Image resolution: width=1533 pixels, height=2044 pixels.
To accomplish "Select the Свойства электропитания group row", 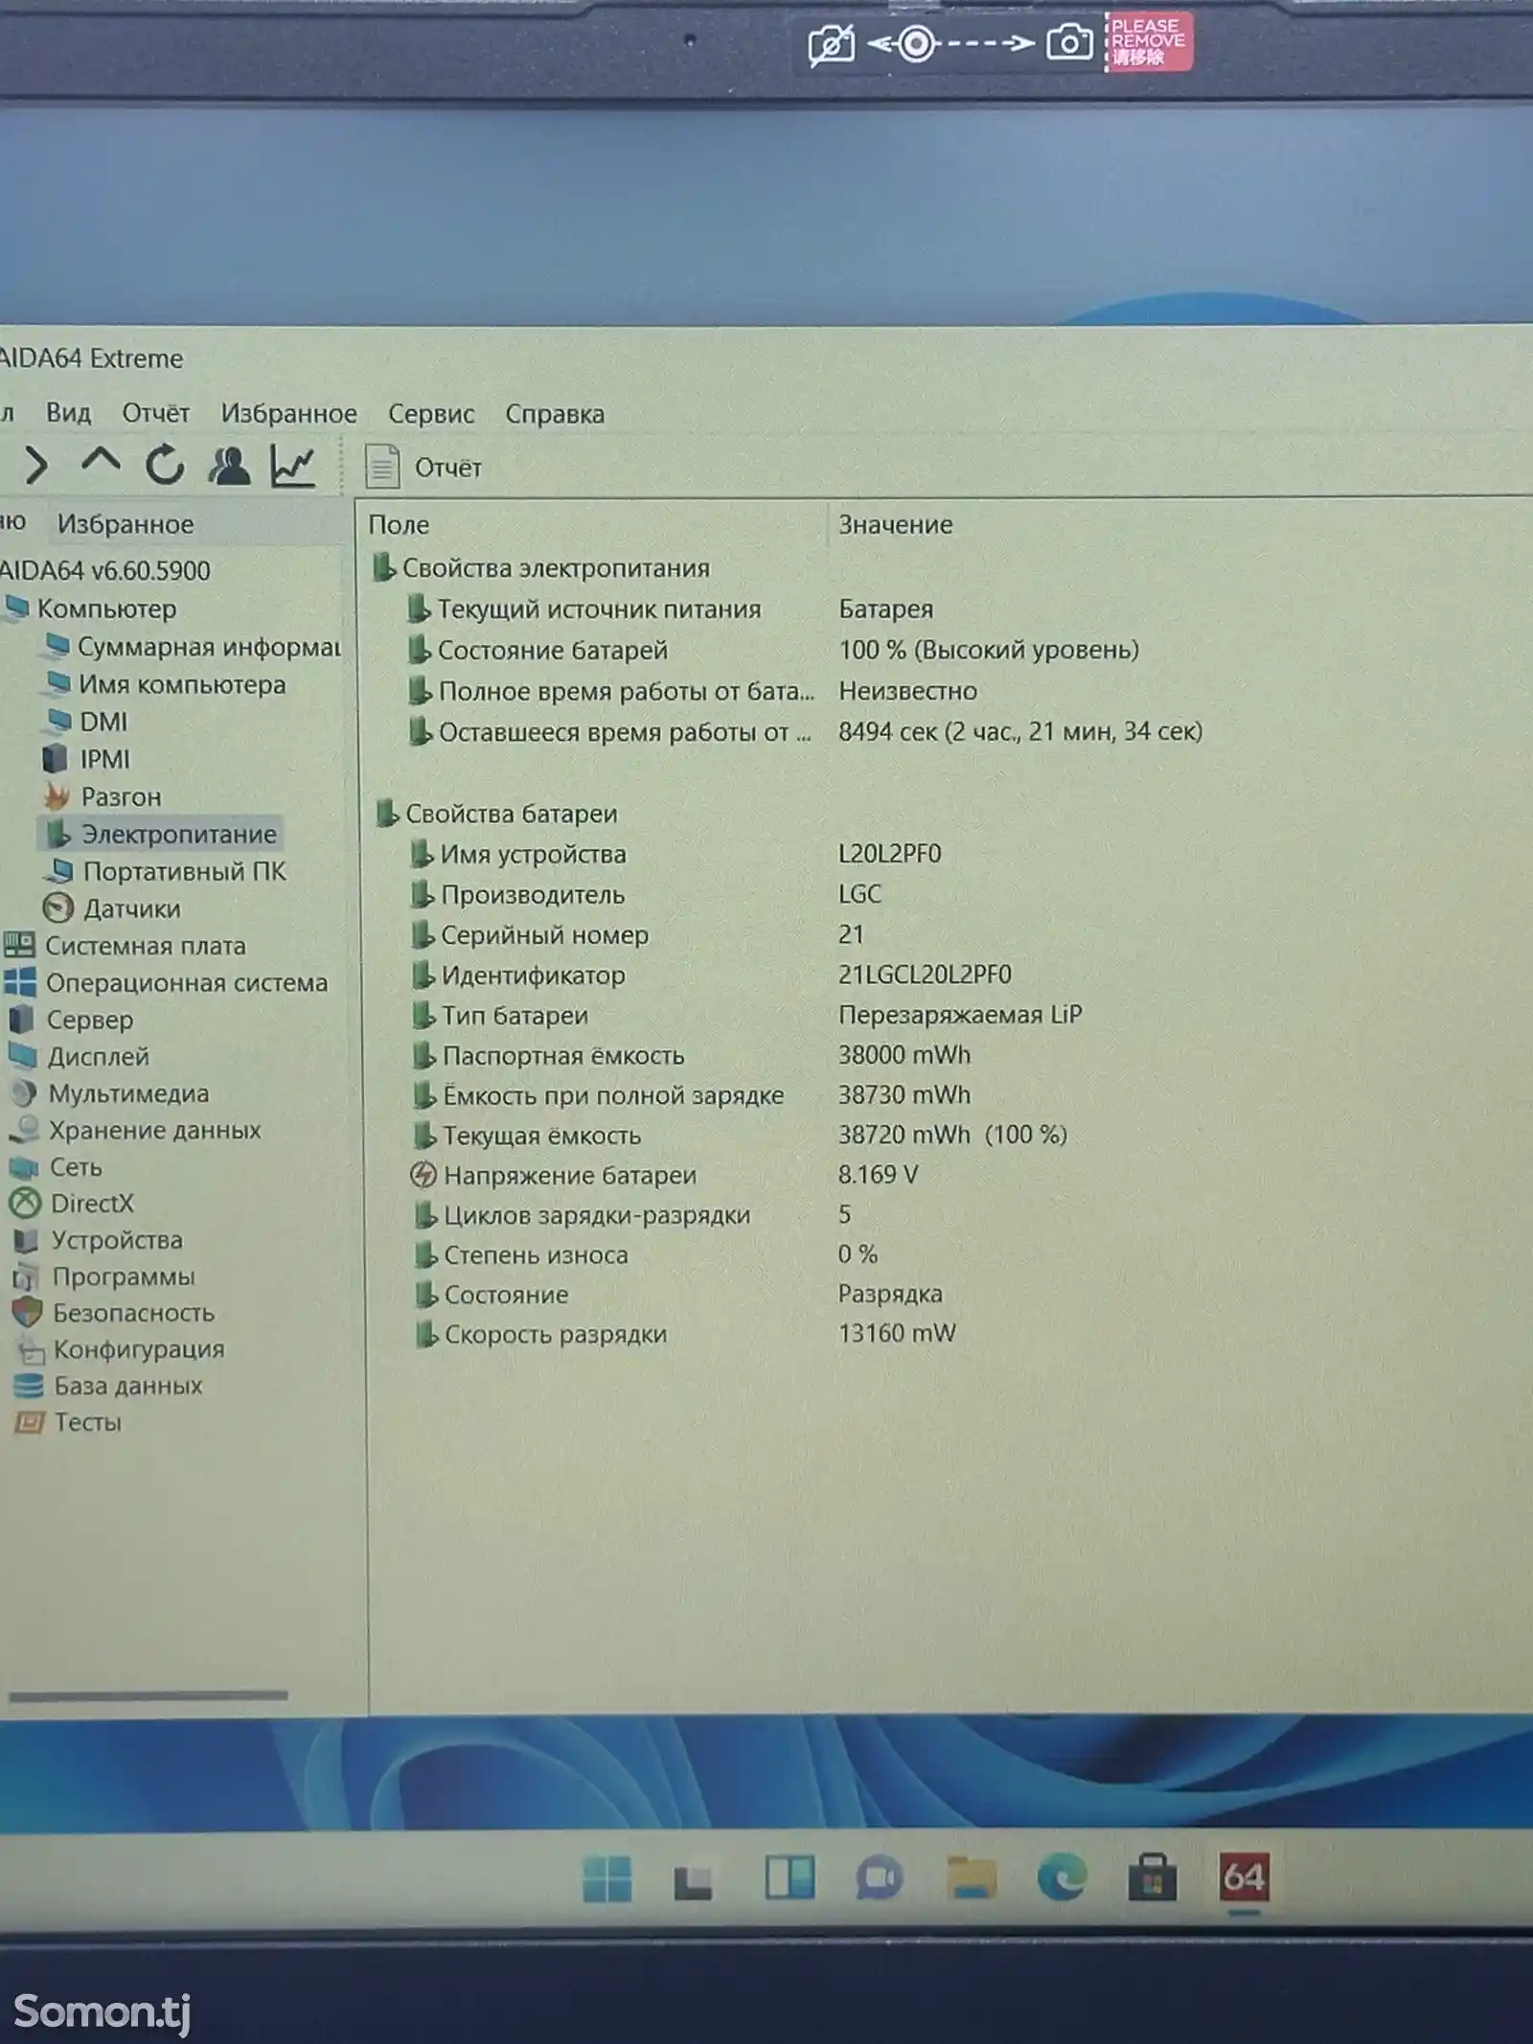I will 541,567.
